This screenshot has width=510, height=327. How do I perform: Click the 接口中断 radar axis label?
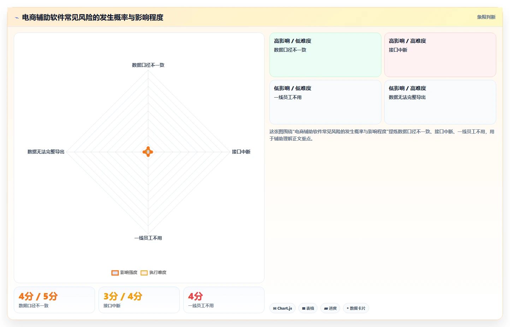coord(241,152)
